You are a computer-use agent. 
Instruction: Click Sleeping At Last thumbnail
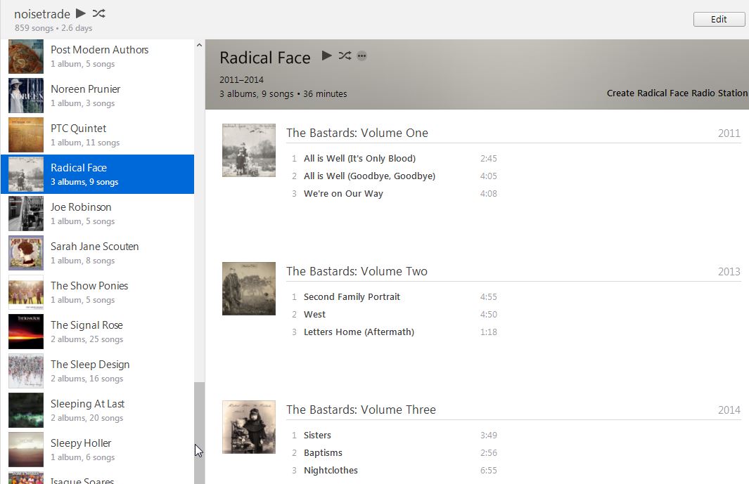26,410
